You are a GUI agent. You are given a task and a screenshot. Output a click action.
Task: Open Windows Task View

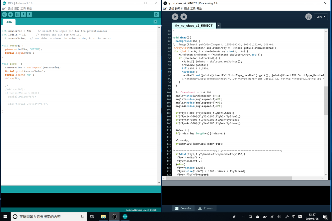(x=92, y=217)
